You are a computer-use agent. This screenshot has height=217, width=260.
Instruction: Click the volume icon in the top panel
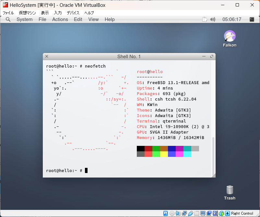[x=212, y=19]
